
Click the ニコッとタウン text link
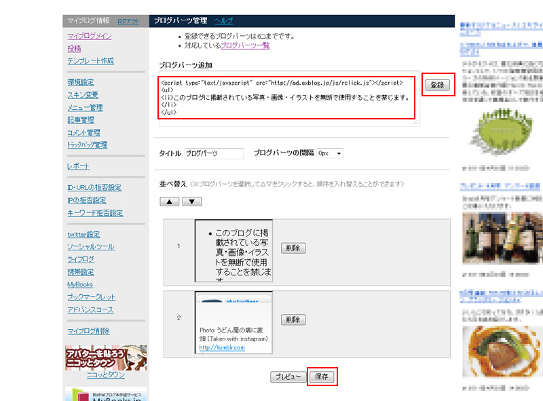pos(106,375)
